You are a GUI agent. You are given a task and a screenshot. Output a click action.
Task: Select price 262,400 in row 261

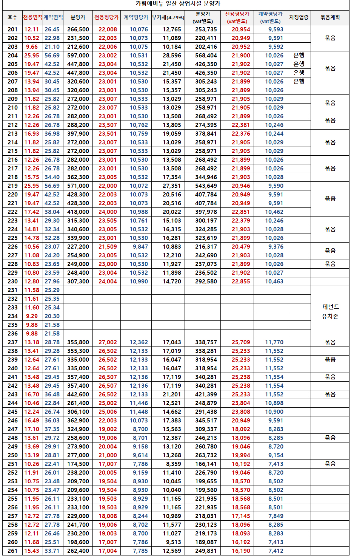tap(78, 551)
